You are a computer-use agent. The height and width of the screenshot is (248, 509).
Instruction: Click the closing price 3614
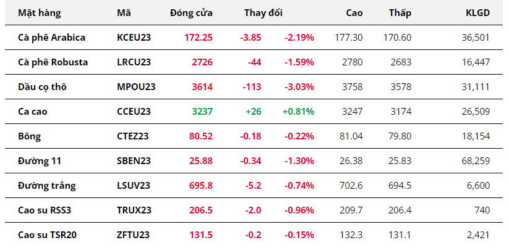coord(202,86)
